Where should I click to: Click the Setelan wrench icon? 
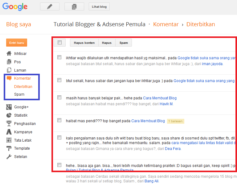9,157
